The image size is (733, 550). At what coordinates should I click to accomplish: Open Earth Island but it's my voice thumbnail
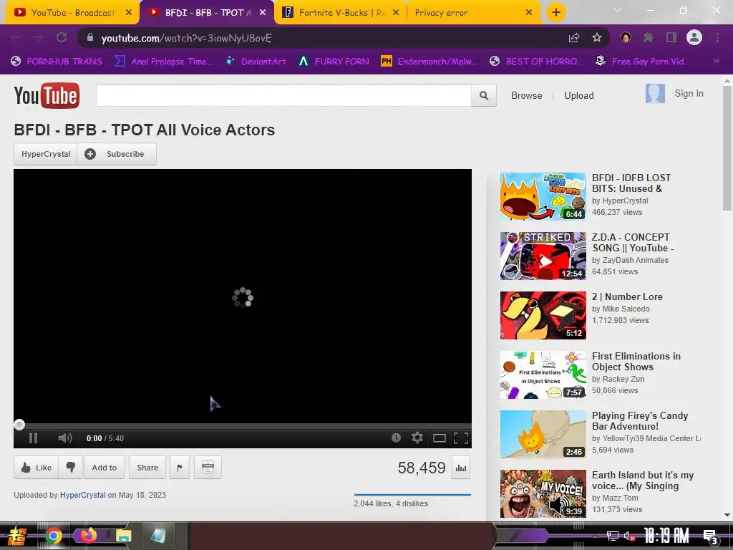coord(543,493)
